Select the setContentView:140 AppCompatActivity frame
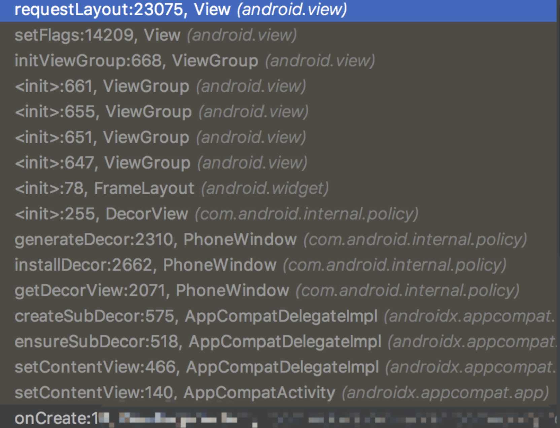 click(278, 393)
